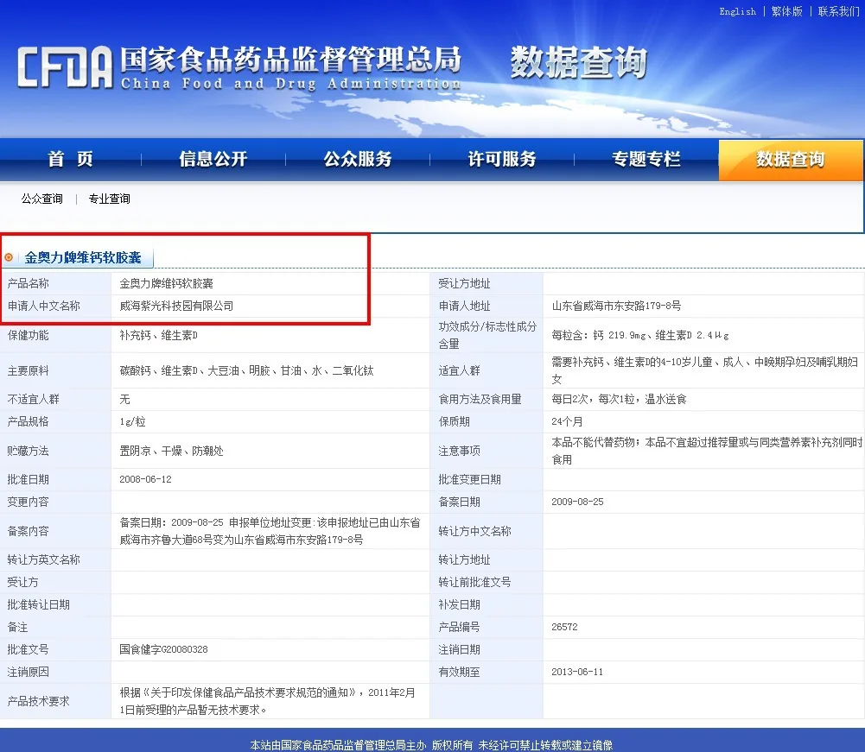
Task: Click the orange bullet icon beside product title
Action: pyautogui.click(x=9, y=257)
